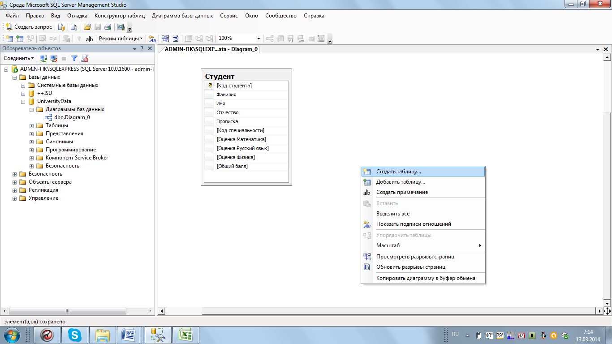Click the Создать запрос button
The height and width of the screenshot is (344, 612).
click(x=29, y=27)
